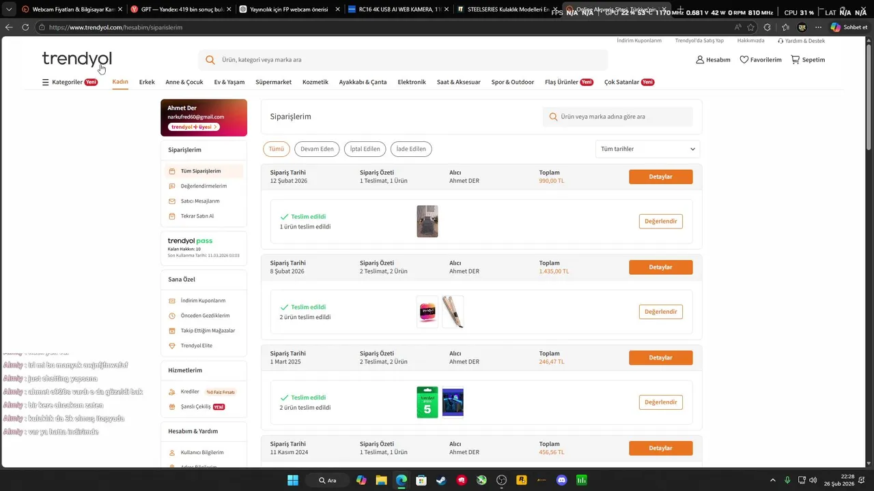Open File Explorer from the taskbar
874x491 pixels.
coord(381,480)
